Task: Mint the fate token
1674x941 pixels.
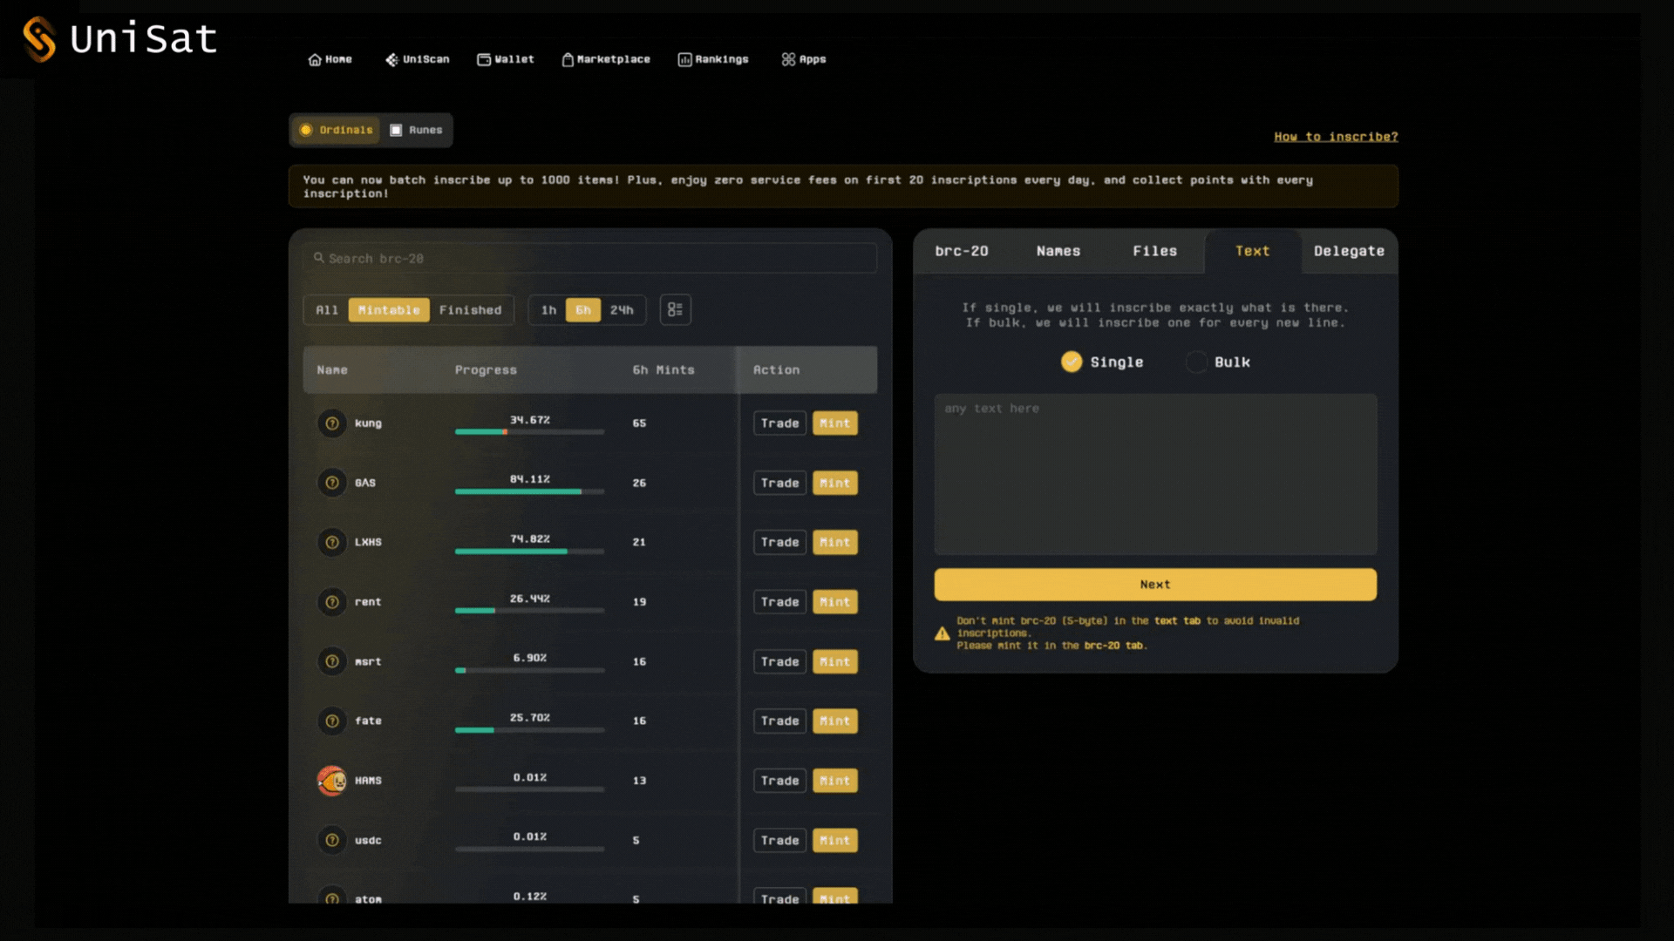Action: (834, 721)
